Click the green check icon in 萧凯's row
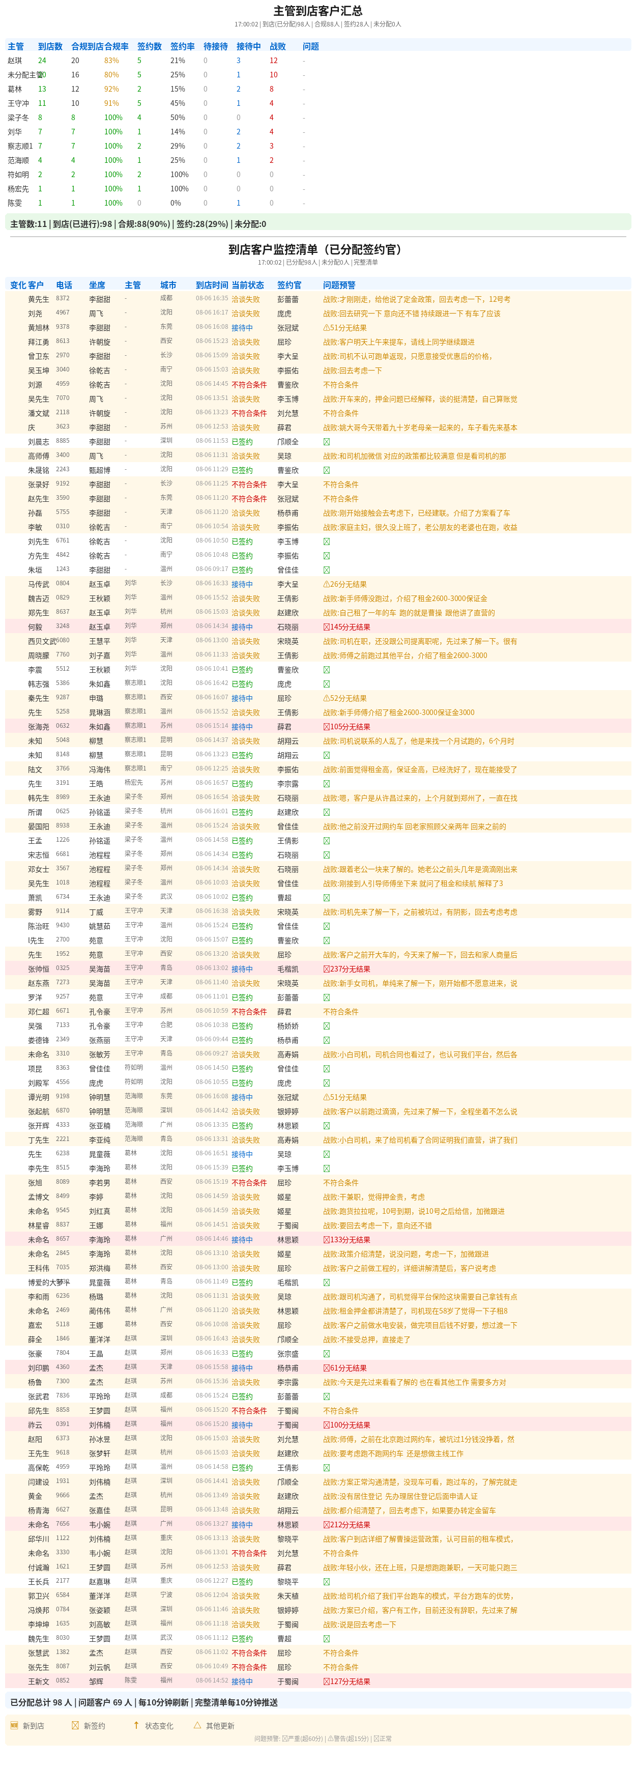636x1767 pixels. click(327, 898)
